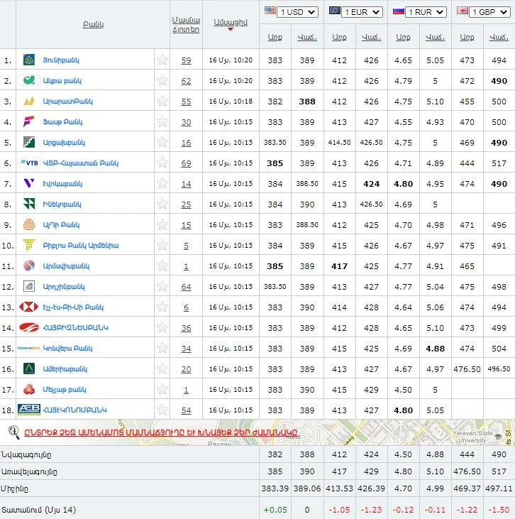Image resolution: width=515 pixels, height=519 pixels.
Task: Toggle the favorite star in row 9
Action: pos(162,225)
